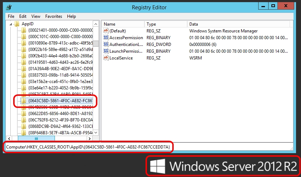The width and height of the screenshot is (301, 177).
Task: Click the LocalService string value icon
Action: [x=106, y=58]
